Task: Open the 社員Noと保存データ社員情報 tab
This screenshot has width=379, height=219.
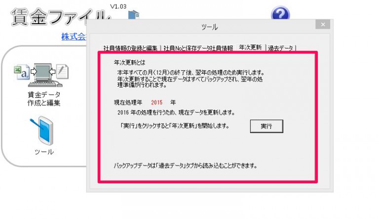Action: [198, 48]
